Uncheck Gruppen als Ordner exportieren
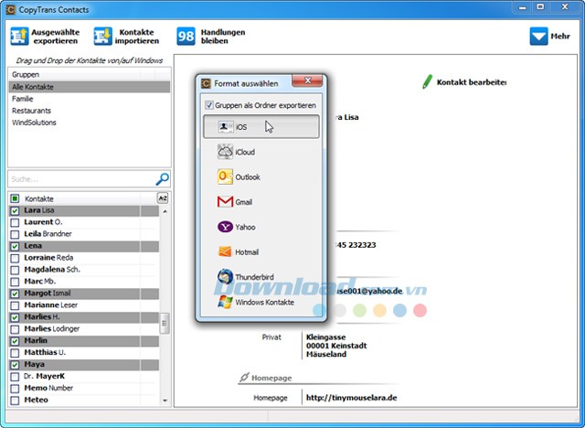This screenshot has width=585, height=428. pos(209,105)
